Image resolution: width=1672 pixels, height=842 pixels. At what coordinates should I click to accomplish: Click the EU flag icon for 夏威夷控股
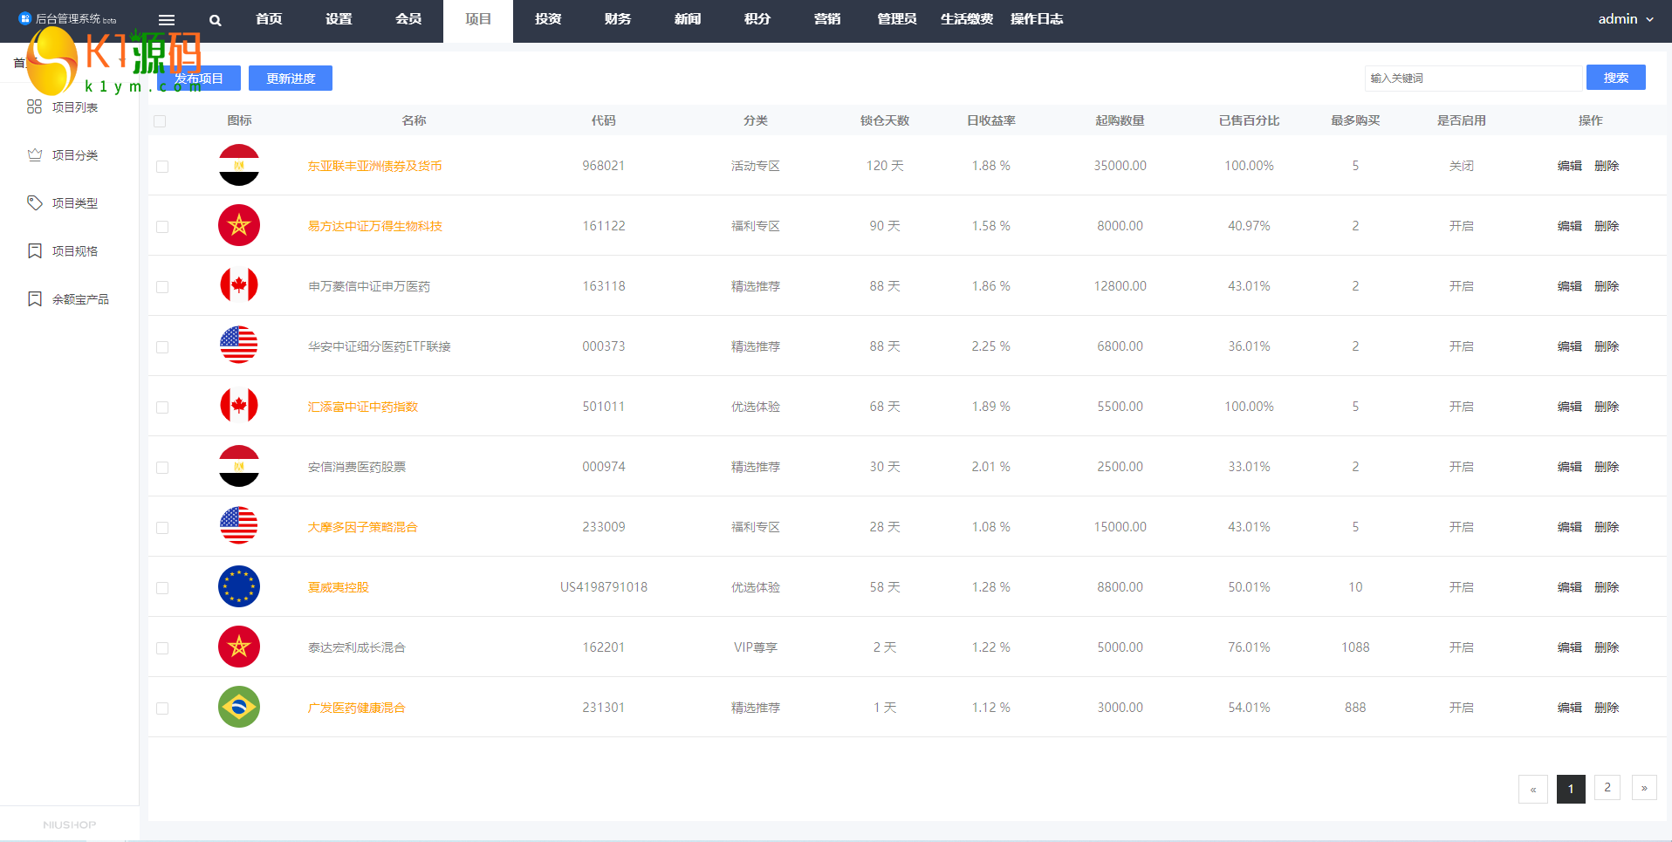(238, 586)
